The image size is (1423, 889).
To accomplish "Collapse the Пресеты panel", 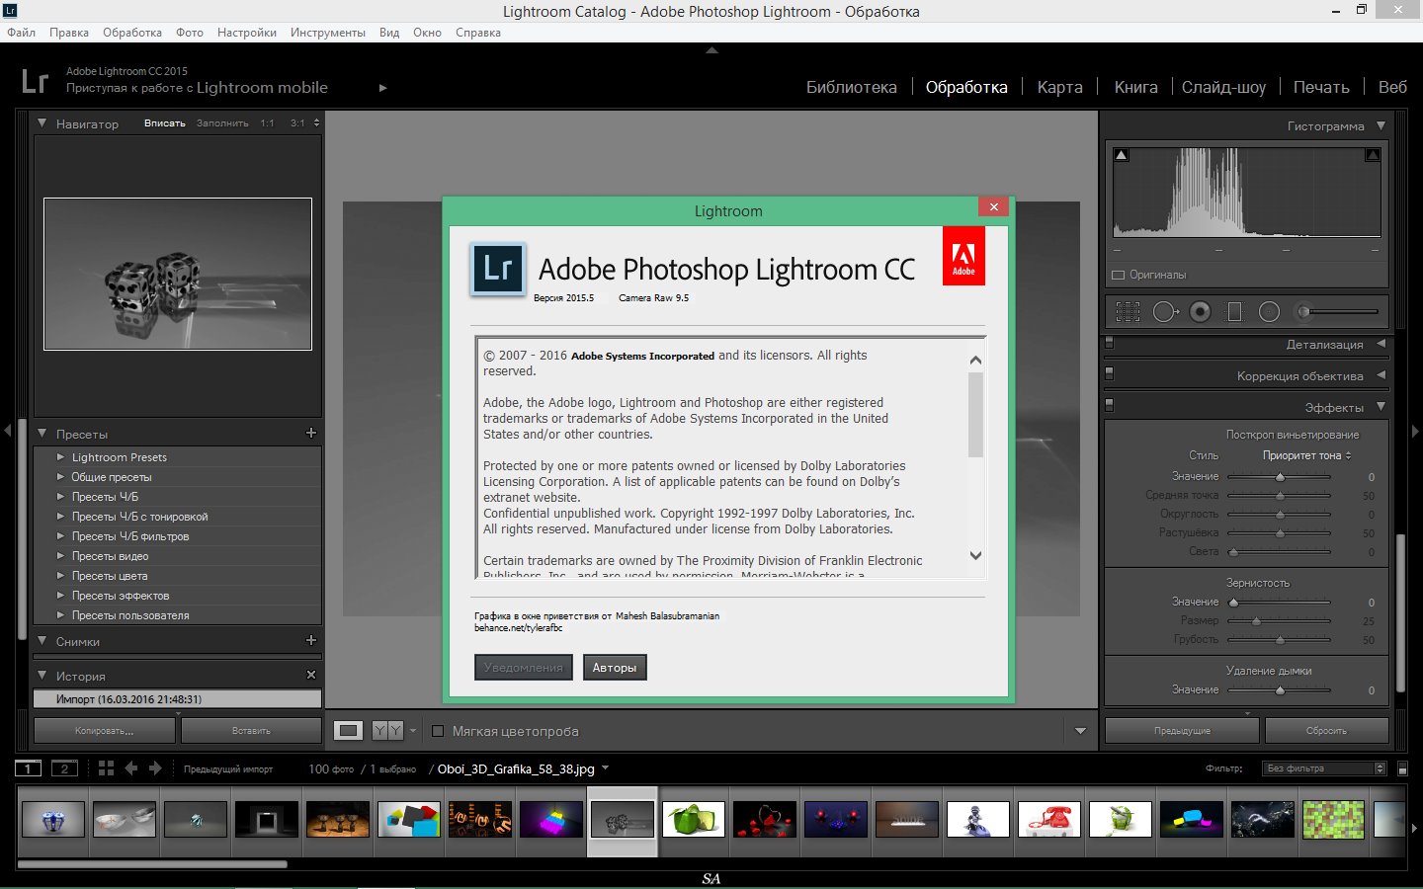I will pyautogui.click(x=42, y=434).
